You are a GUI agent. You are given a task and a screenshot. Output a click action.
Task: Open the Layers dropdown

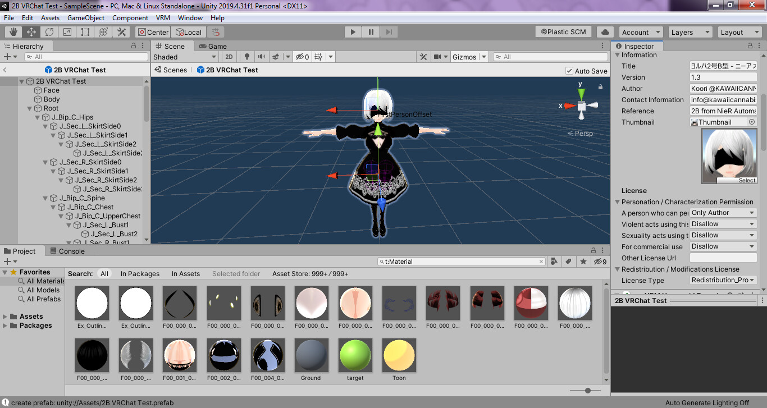coord(690,32)
